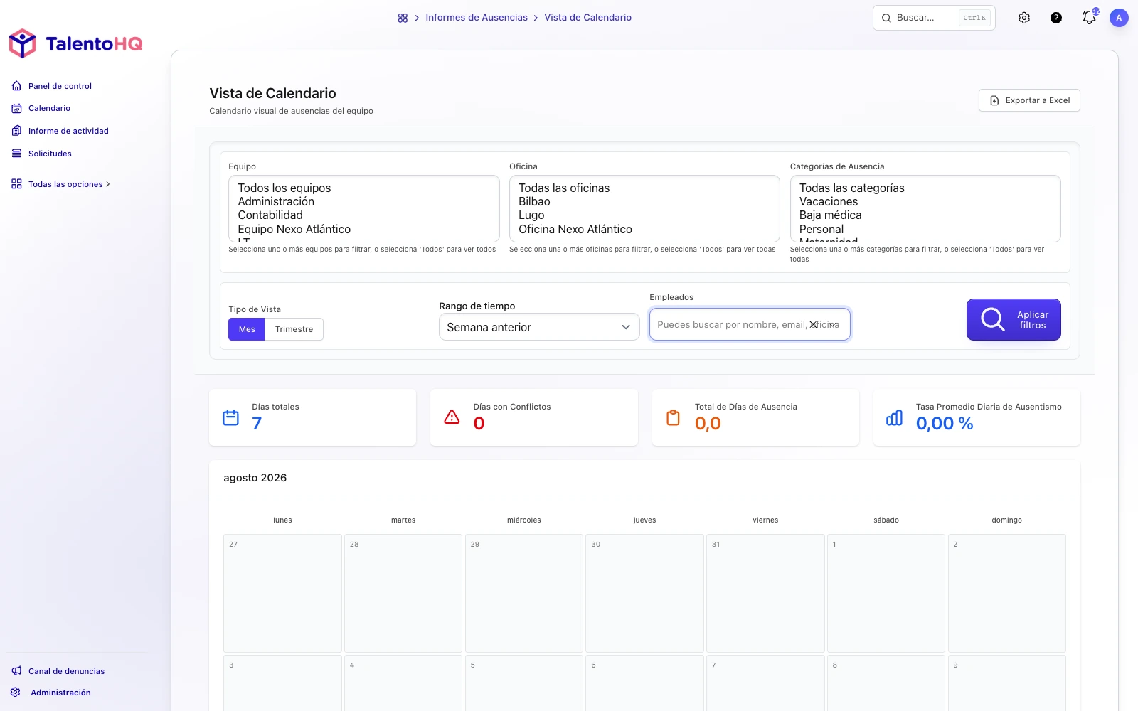Viewport: 1138px width, 711px height.
Task: Click the Días totales calendar icon
Action: 231,417
